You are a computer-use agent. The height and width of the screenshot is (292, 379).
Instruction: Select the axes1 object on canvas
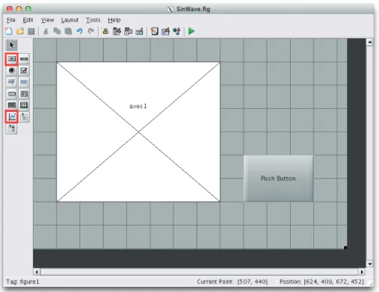click(x=138, y=131)
